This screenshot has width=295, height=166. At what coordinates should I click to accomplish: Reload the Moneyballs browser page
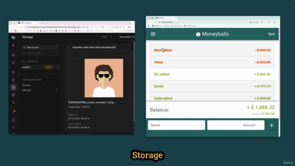155,22
